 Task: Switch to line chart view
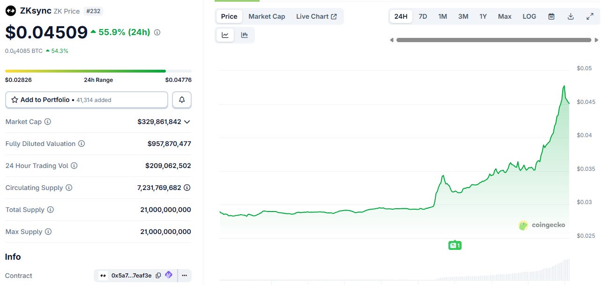point(225,35)
